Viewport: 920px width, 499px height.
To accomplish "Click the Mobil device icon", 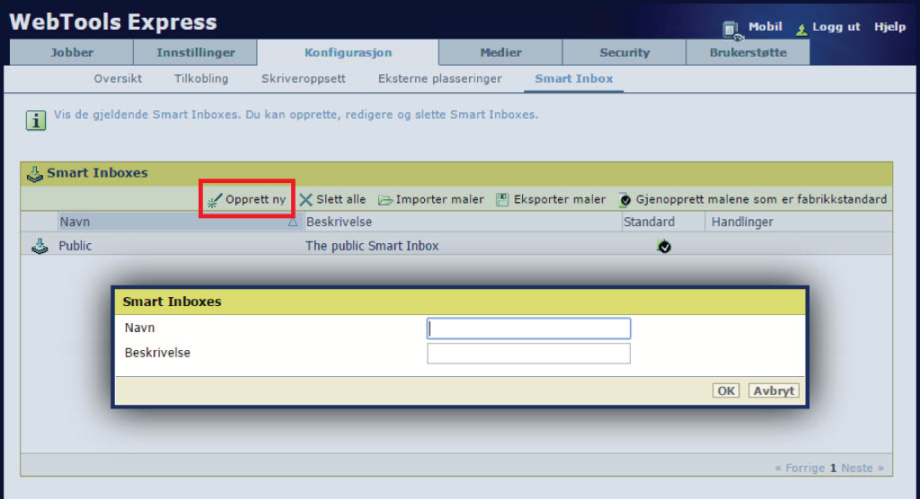I will 731,30.
